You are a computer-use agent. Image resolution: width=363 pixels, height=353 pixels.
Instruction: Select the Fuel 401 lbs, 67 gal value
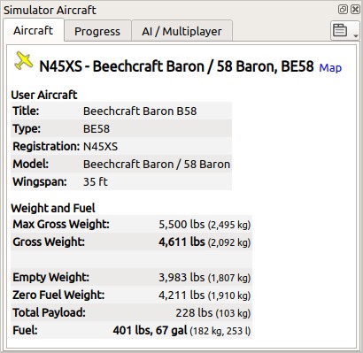pos(150,330)
